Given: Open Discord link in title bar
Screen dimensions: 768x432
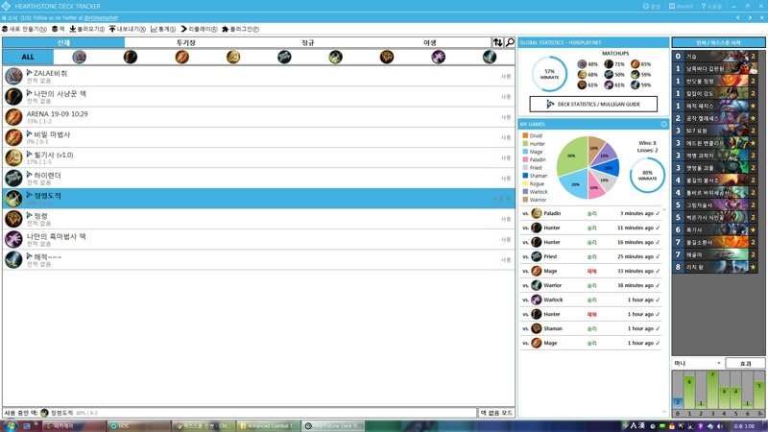Looking at the screenshot, I should (x=681, y=6).
